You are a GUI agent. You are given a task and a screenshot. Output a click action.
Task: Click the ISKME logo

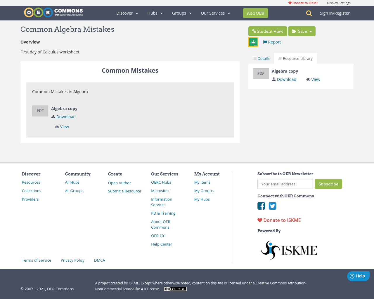[x=289, y=250]
